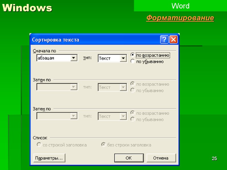227x170 pixels.
Task: Click the Список section label
Action: click(x=40, y=138)
